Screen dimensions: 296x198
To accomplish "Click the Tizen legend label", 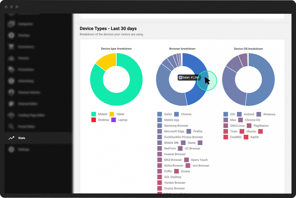I will pyautogui.click(x=234, y=131).
